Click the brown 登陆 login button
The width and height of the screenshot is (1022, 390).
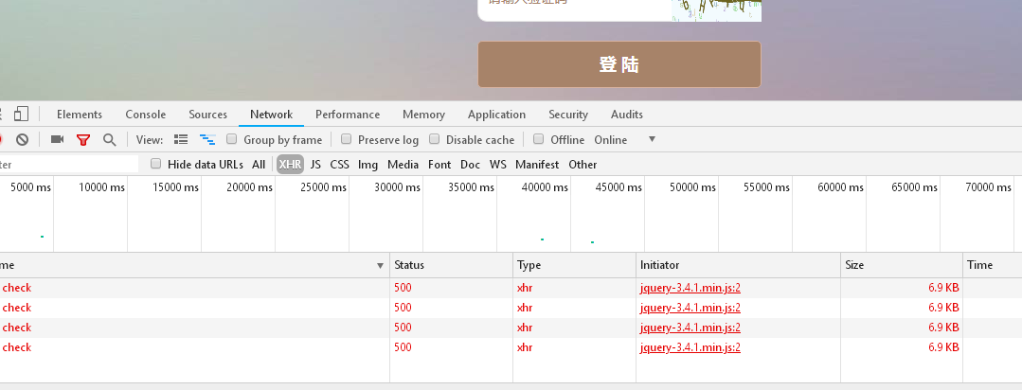(x=619, y=64)
